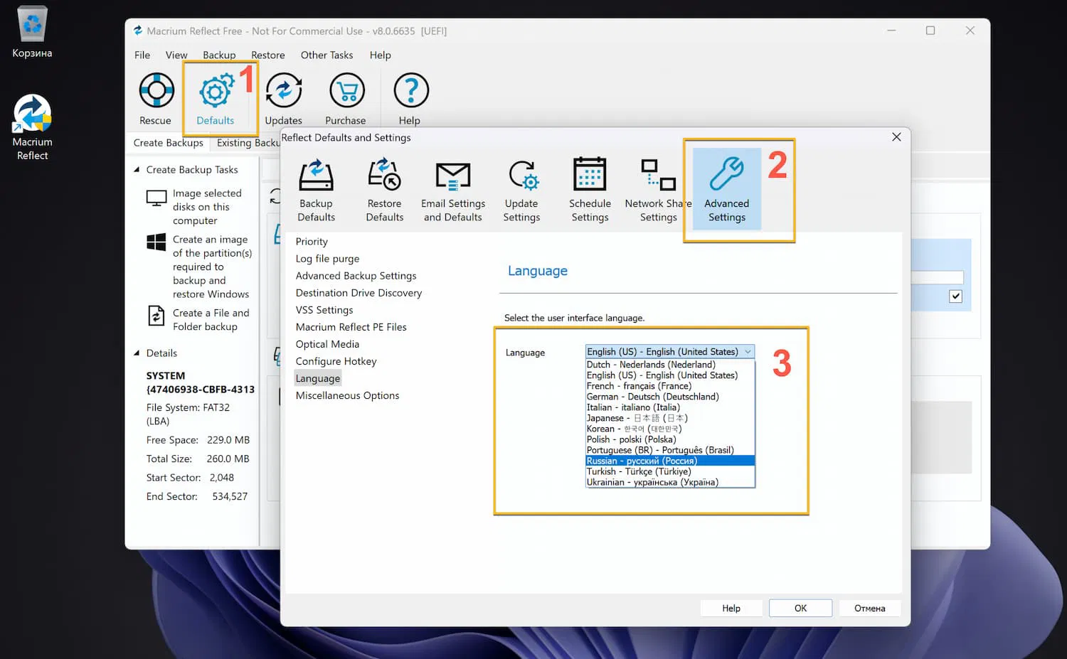Choose Japanese language option
The image size is (1067, 659).
click(669, 418)
